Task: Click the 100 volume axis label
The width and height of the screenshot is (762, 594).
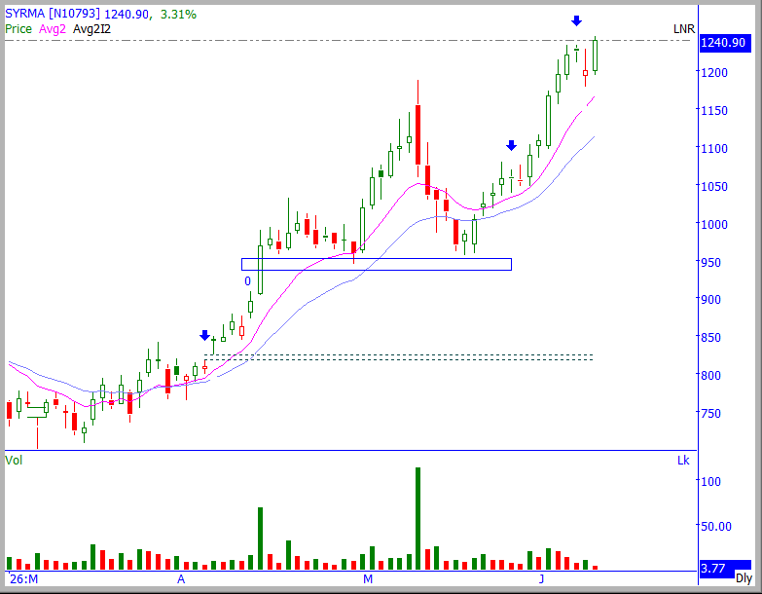Action: pyautogui.click(x=710, y=481)
